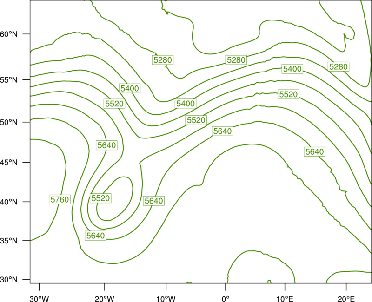Click the 40°N latitude axis label

pyautogui.click(x=9, y=202)
